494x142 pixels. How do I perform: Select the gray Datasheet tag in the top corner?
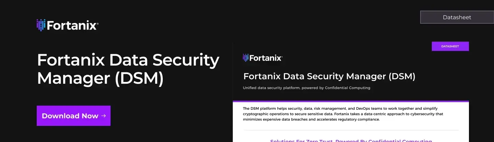click(x=457, y=17)
